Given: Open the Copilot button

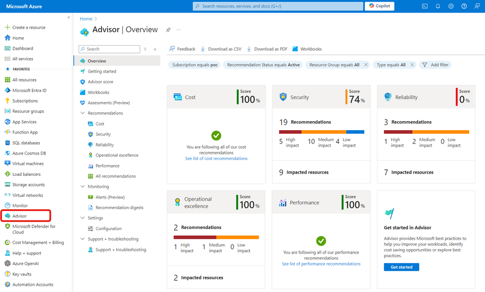Looking at the screenshot, I should (x=380, y=6).
